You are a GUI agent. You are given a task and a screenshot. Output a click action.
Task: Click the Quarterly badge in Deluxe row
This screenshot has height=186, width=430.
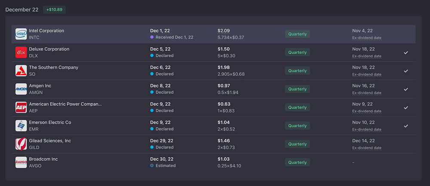coord(297,52)
